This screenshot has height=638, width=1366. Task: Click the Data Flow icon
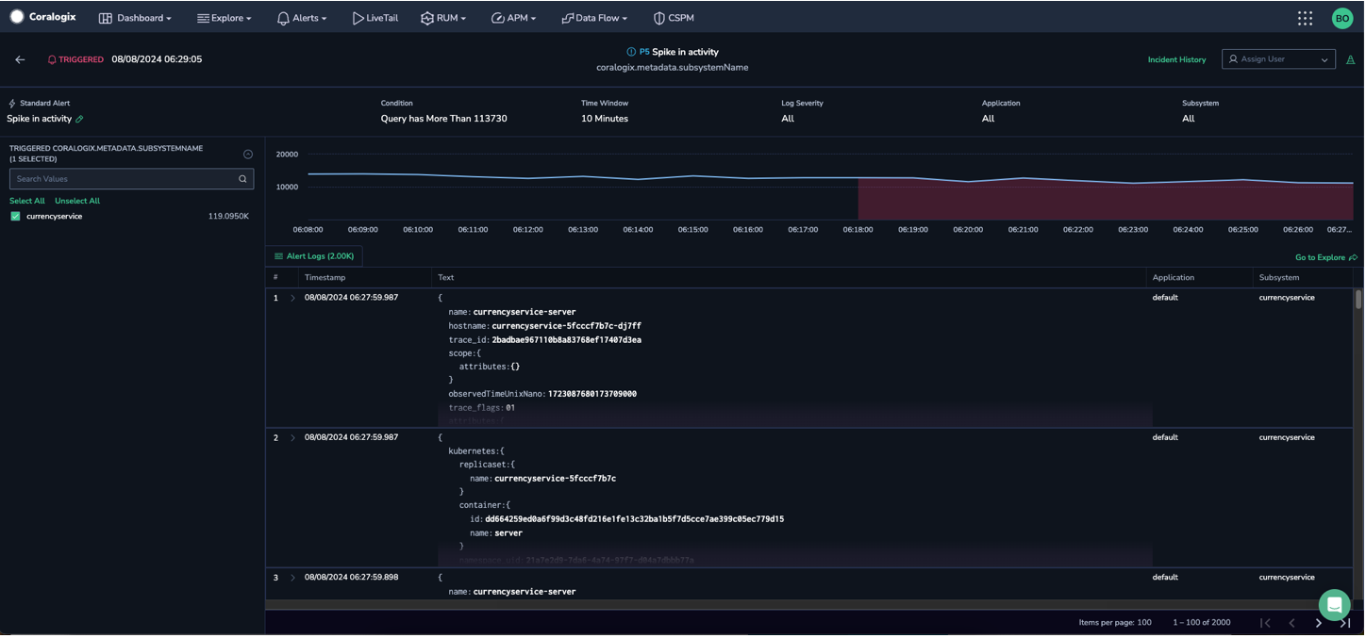pyautogui.click(x=567, y=18)
